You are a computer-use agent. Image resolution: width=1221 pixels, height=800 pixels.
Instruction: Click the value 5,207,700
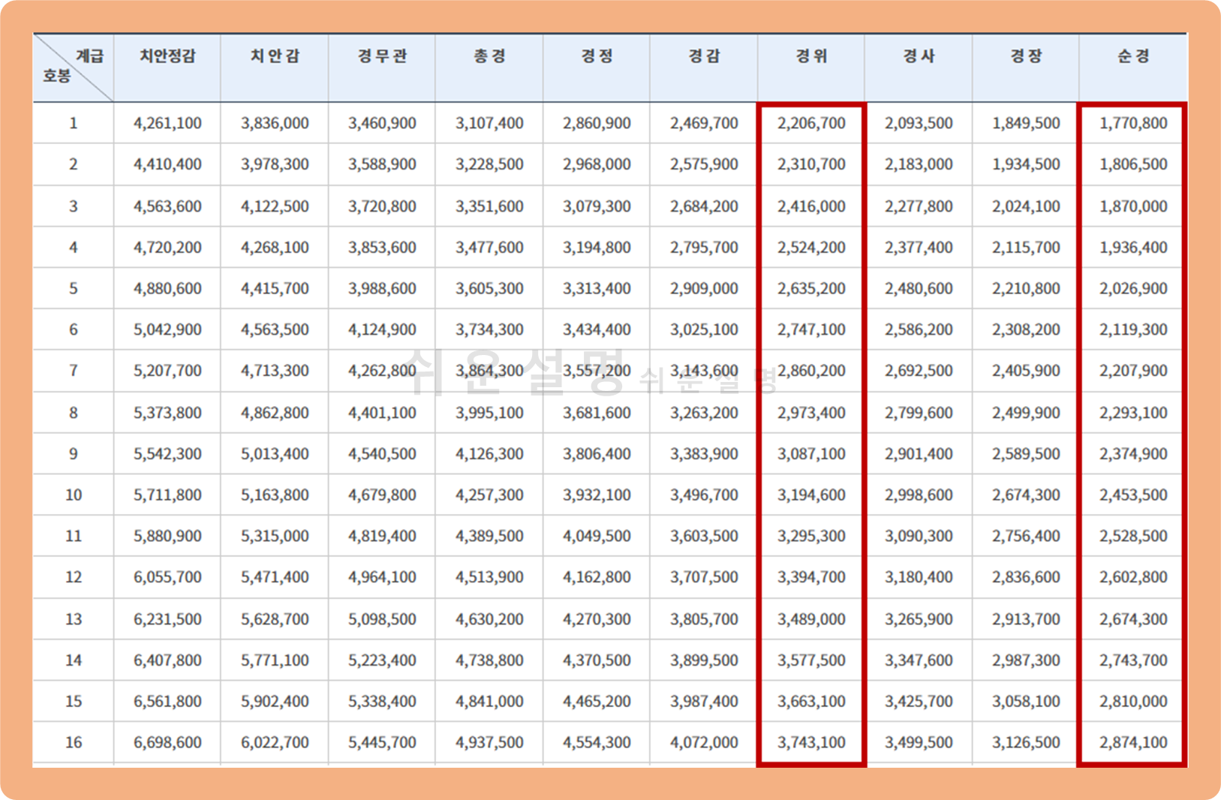pyautogui.click(x=167, y=371)
